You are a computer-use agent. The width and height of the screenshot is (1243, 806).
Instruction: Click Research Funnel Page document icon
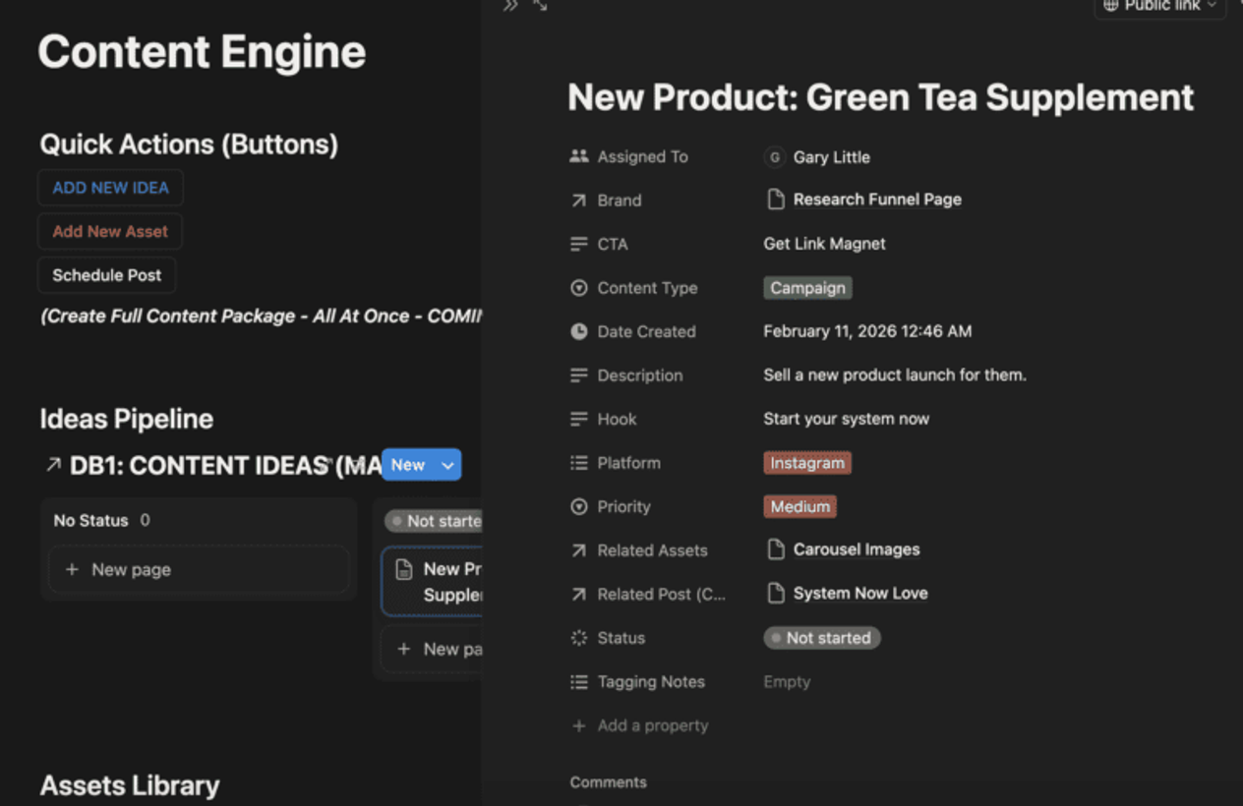click(776, 200)
